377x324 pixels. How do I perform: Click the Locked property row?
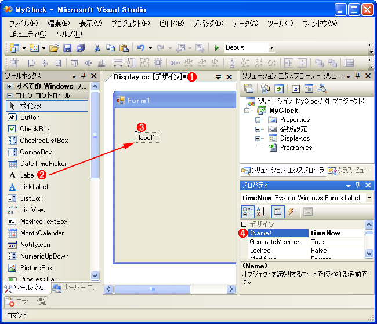coord(307,251)
